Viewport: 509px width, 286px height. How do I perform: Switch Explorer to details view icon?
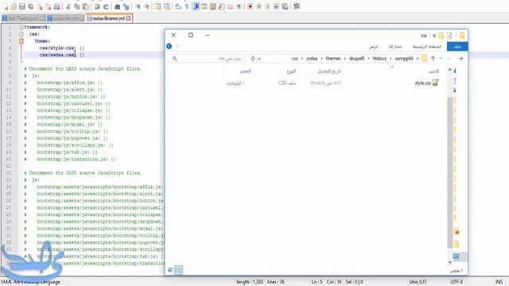pyautogui.click(x=178, y=270)
